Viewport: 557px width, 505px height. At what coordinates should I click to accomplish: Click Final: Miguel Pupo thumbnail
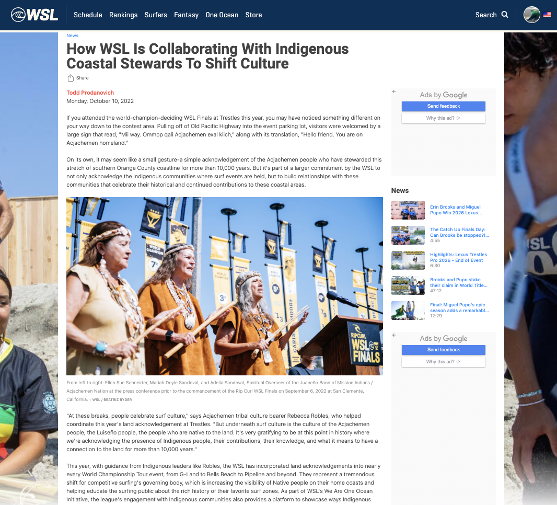408,311
